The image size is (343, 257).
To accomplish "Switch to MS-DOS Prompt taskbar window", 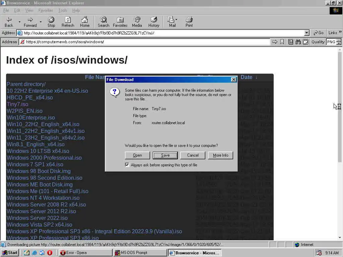I will [140, 253].
